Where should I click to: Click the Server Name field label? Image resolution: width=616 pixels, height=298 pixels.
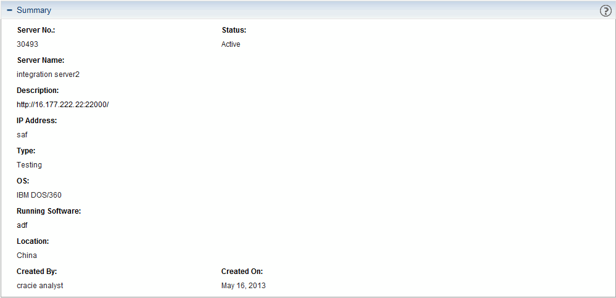(41, 60)
